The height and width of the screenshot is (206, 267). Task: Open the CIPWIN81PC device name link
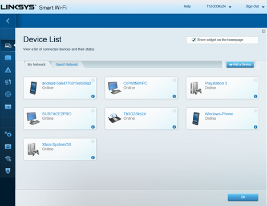coord(135,83)
